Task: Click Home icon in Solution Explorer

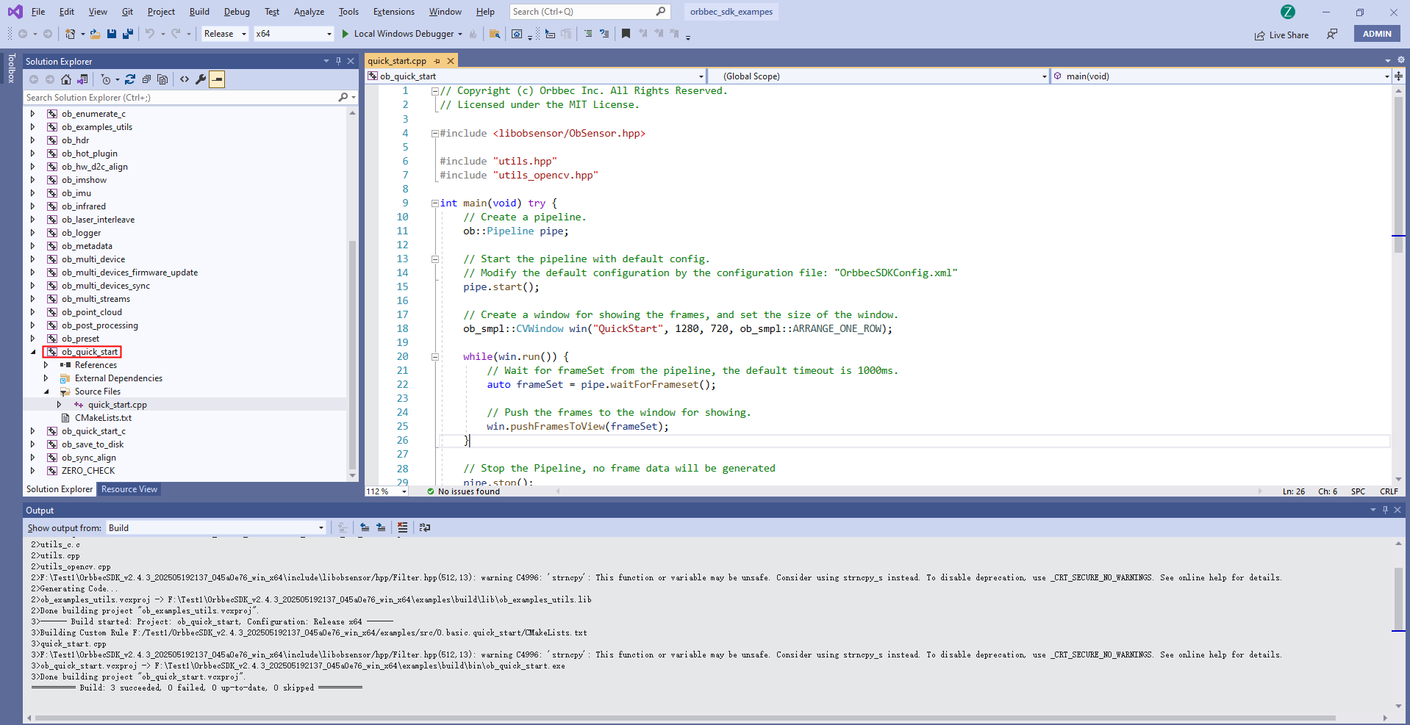Action: click(66, 79)
